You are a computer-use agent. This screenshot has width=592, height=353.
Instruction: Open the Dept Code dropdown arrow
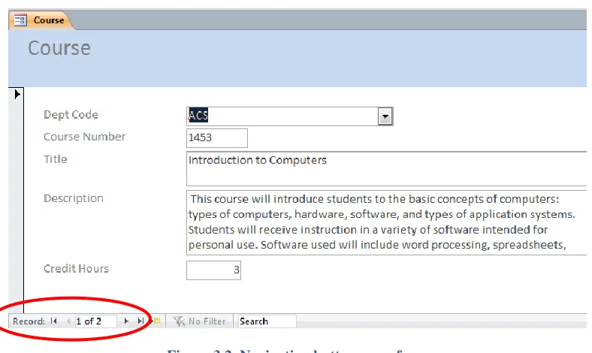click(x=385, y=116)
